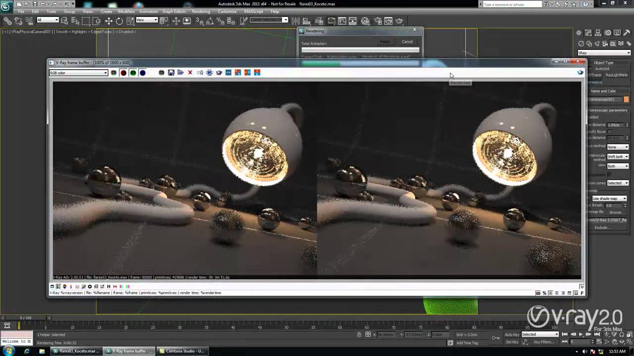Viewport: 634px width, 356px height.
Task: Click teapot render icon in frame buffer toolbar
Action: pos(219,73)
